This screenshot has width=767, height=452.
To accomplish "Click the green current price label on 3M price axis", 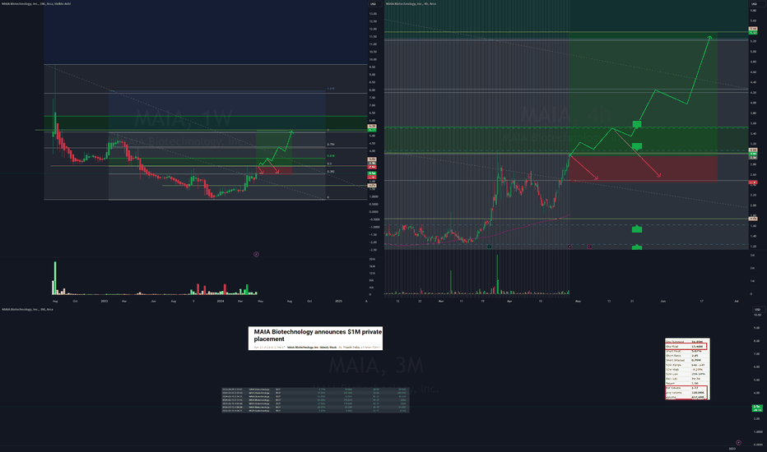I will pyautogui.click(x=757, y=408).
